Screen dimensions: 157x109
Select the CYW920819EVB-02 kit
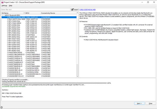coord(14,68)
